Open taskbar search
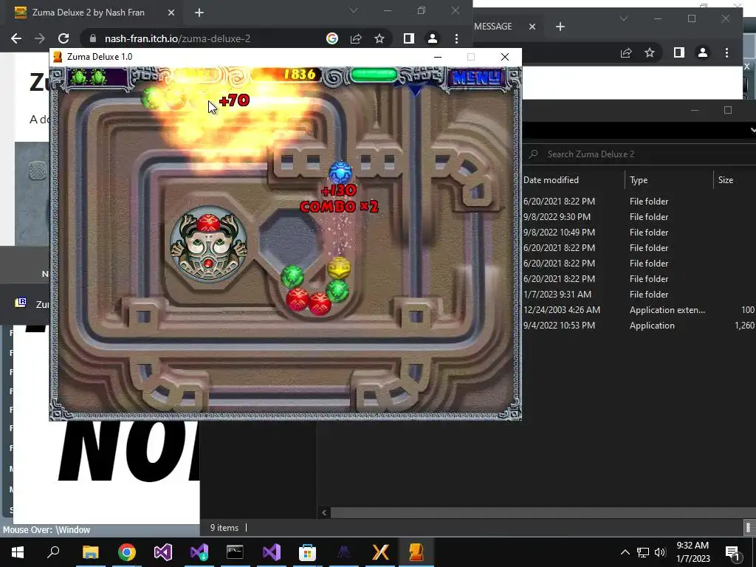756x567 pixels. click(x=53, y=552)
